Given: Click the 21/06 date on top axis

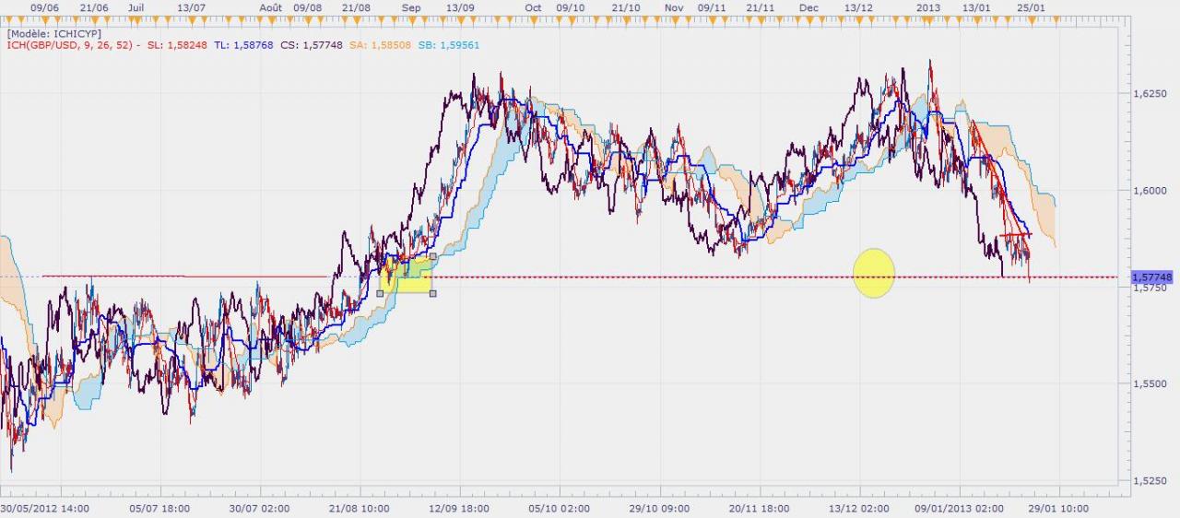Looking at the screenshot, I should [93, 6].
